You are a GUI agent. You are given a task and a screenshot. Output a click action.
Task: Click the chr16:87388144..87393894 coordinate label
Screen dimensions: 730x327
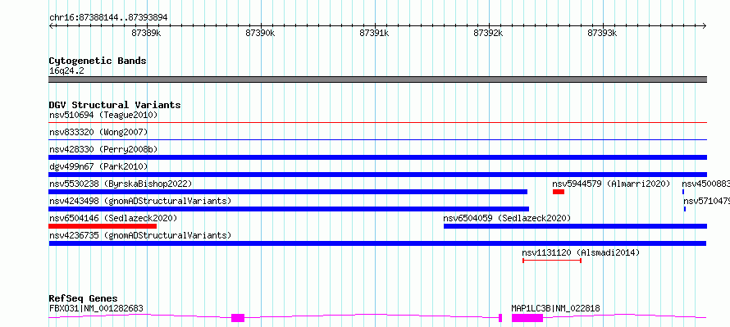(108, 18)
